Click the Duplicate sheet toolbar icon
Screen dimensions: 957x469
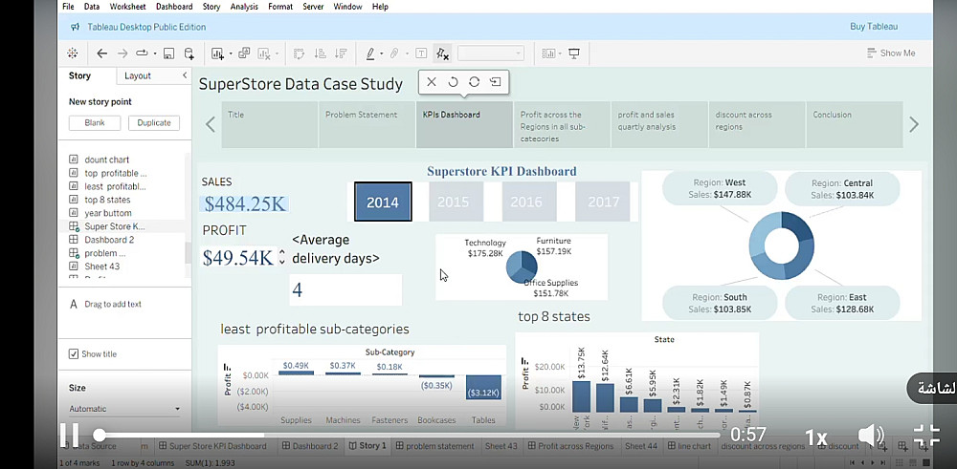tap(244, 53)
